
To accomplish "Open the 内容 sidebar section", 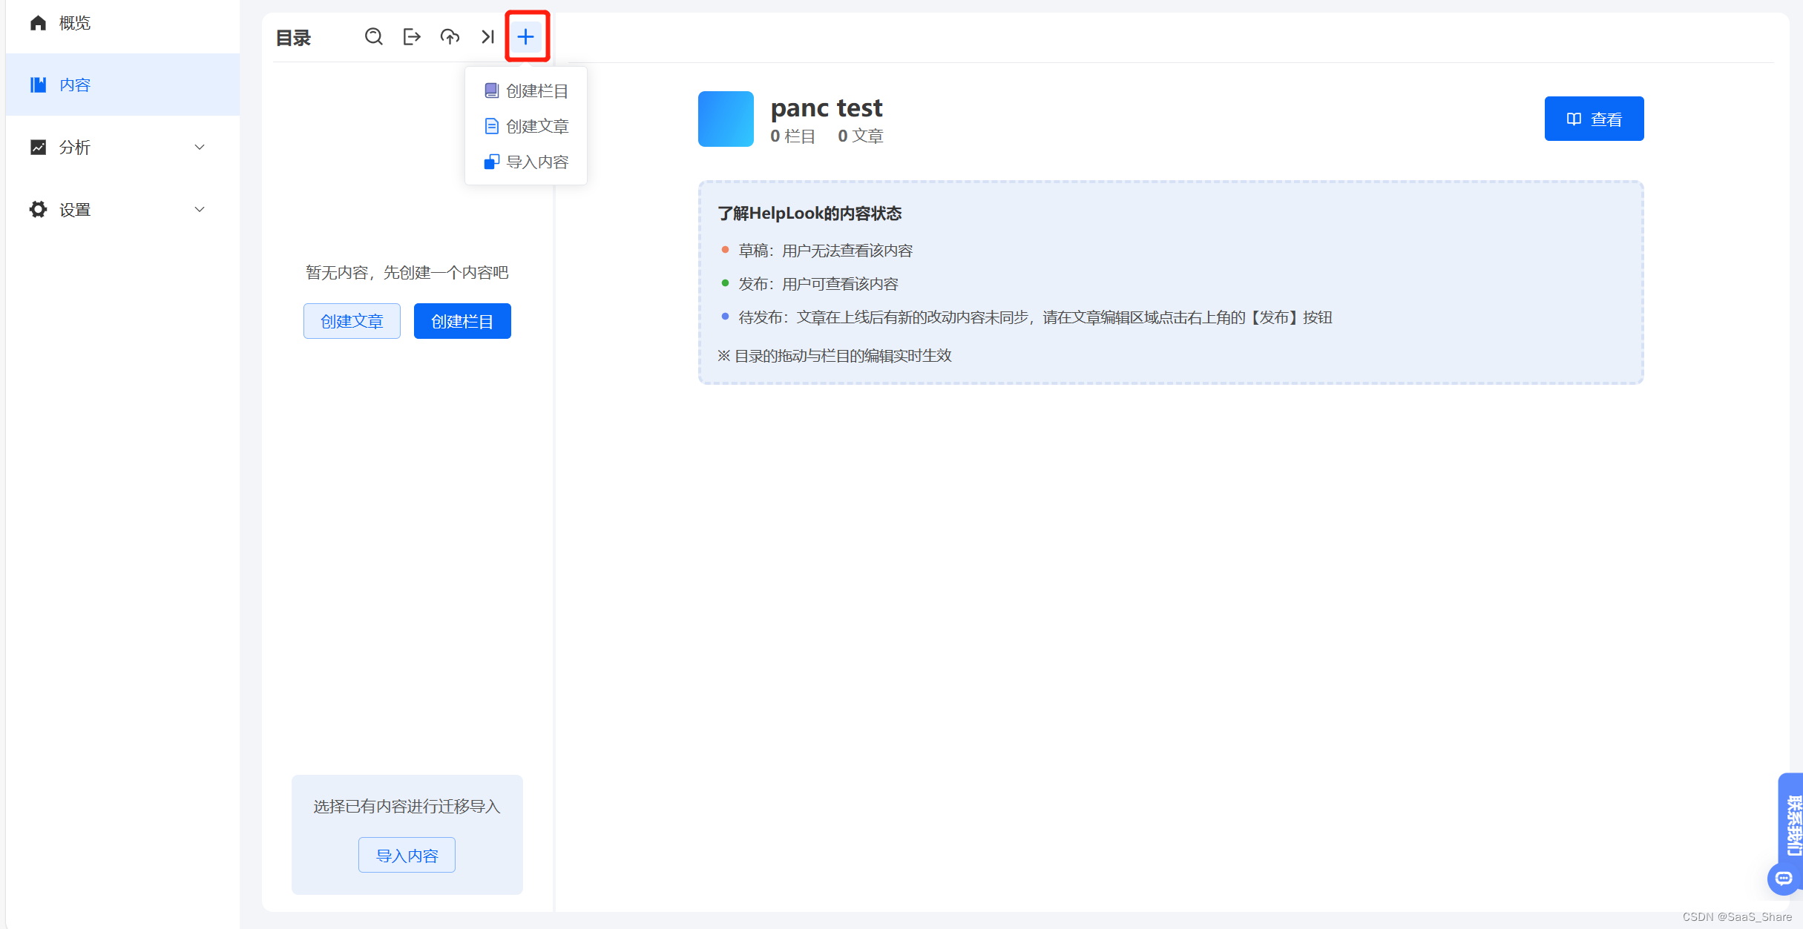I will click(x=75, y=85).
